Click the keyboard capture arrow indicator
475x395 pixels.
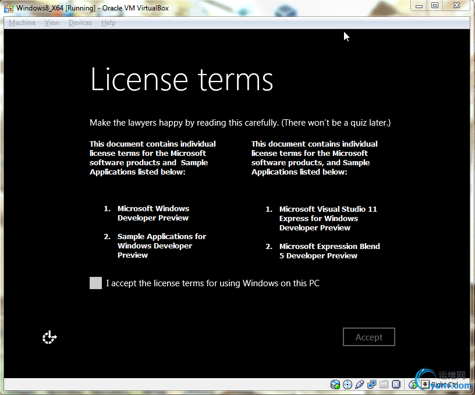coord(425,385)
